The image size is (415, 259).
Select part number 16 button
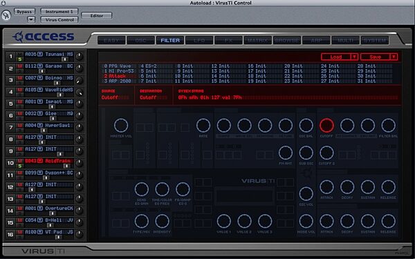[10, 234]
